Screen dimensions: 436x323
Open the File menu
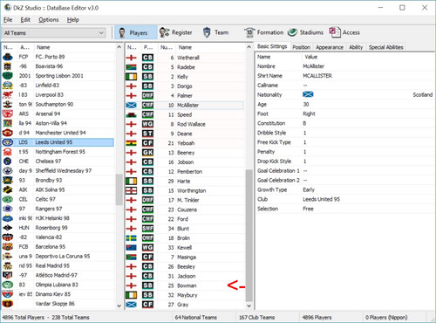[x=8, y=20]
